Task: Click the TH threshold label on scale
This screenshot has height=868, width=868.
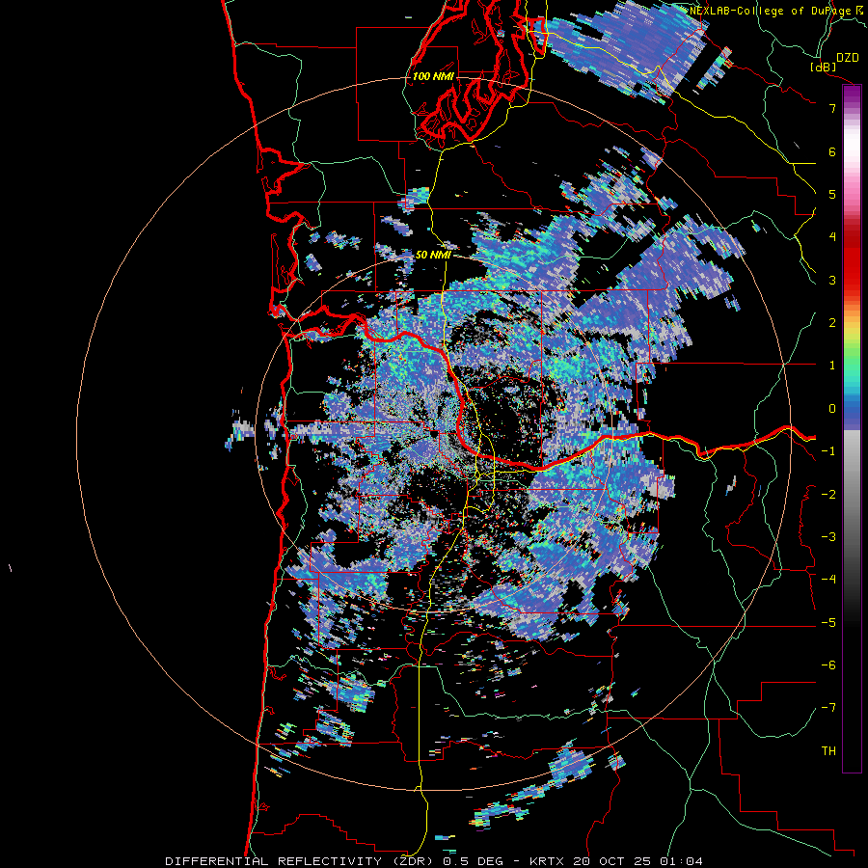Action: click(828, 751)
